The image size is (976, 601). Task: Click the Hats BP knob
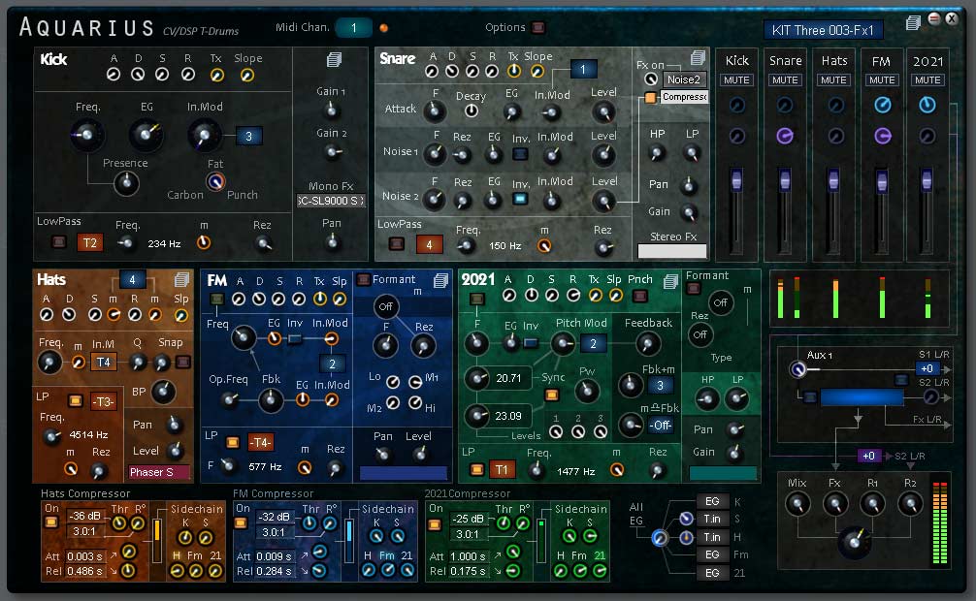tap(163, 391)
